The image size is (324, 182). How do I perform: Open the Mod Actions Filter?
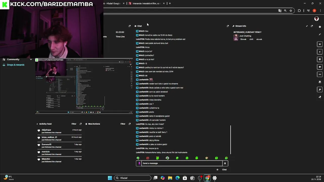point(123,124)
